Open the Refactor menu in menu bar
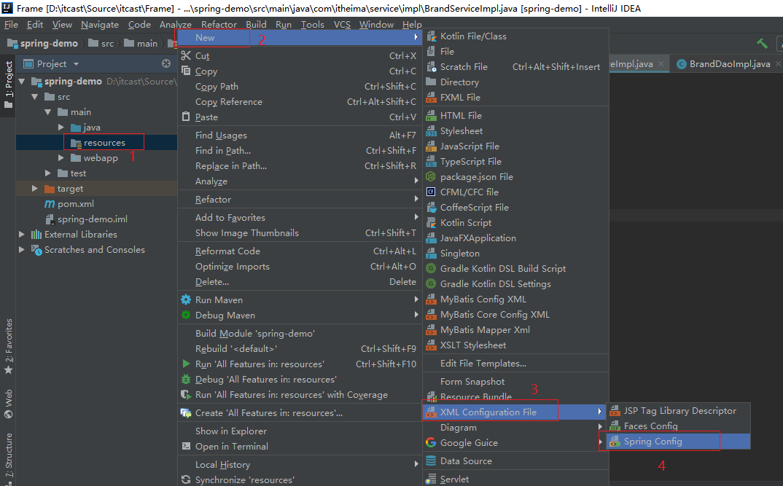The image size is (783, 486). pos(219,24)
